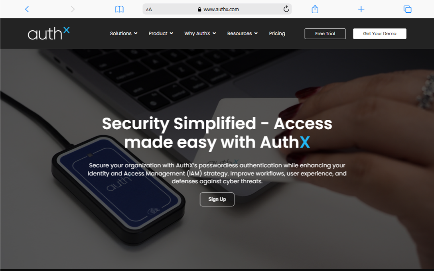Expand the Solutions dropdown menu
Screen dimensions: 434x271
pos(123,33)
